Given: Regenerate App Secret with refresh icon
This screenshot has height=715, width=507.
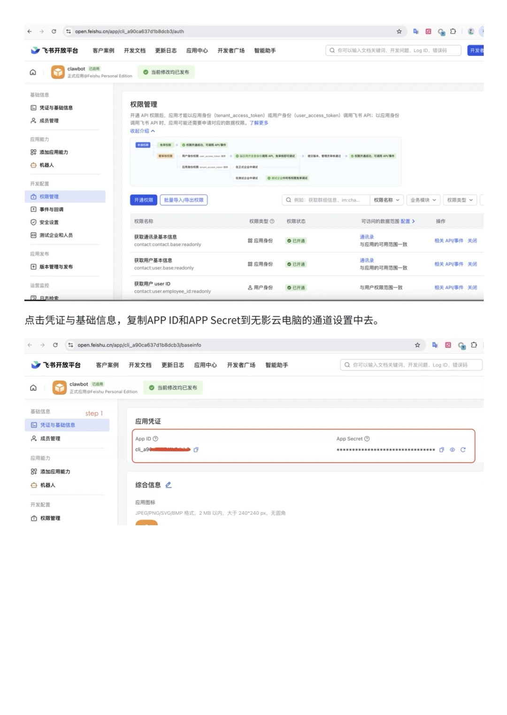Looking at the screenshot, I should coord(463,450).
